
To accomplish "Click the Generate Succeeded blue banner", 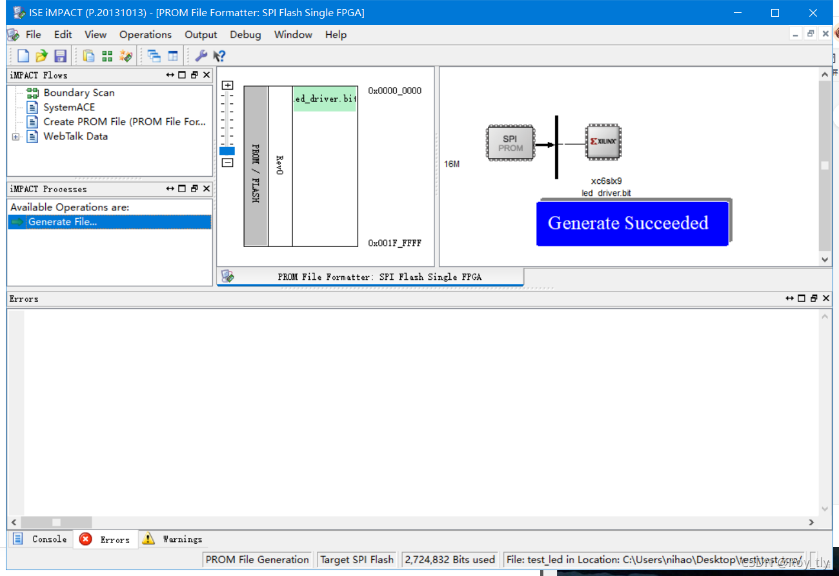I will (x=632, y=223).
